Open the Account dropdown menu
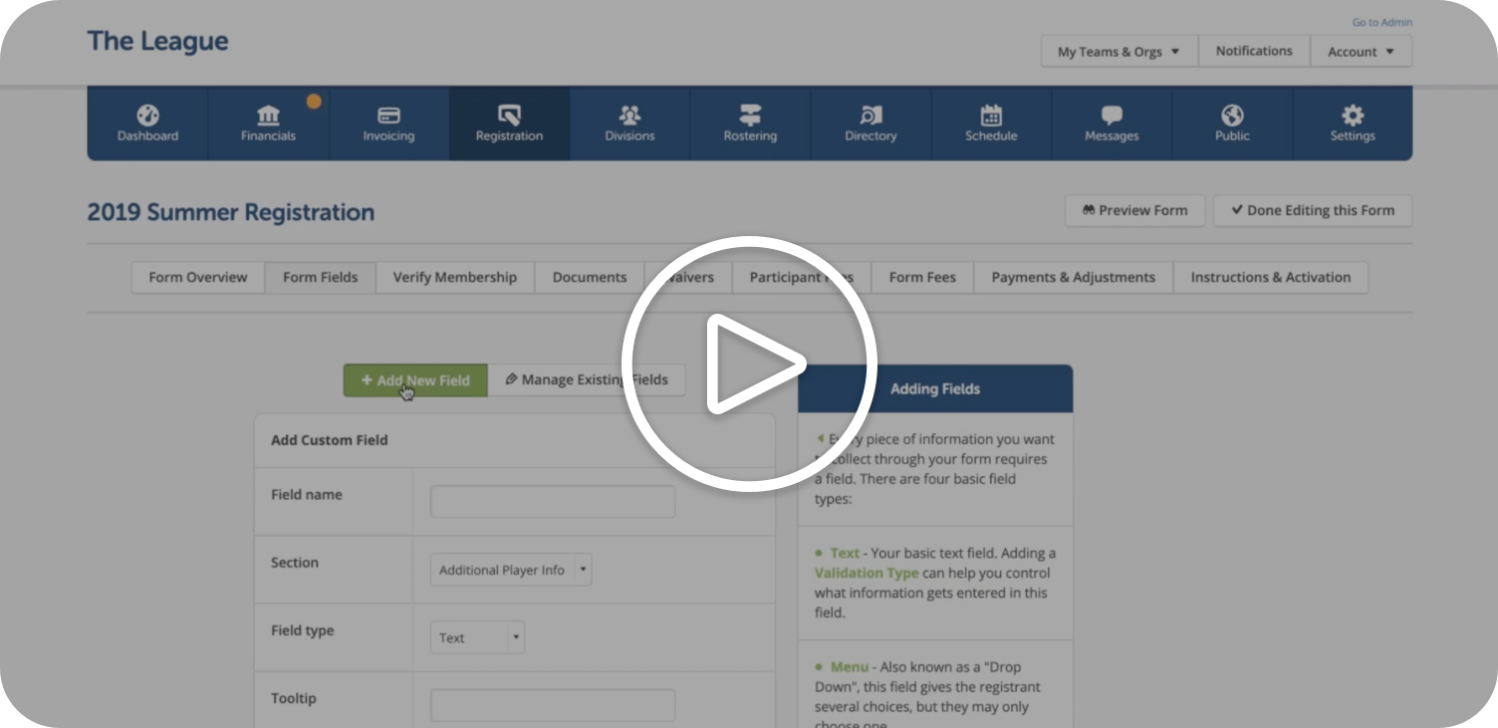 click(1361, 52)
